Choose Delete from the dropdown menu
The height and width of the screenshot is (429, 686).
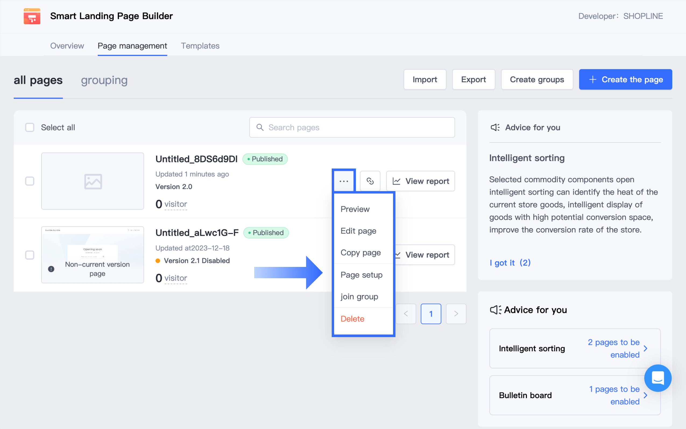tap(352, 319)
